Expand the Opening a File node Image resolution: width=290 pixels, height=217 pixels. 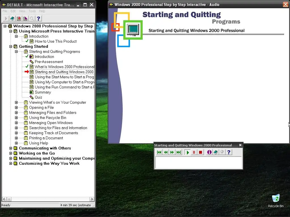[16, 107]
